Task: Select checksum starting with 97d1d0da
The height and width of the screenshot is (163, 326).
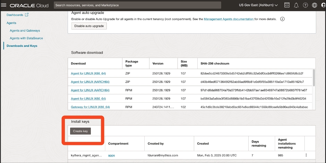Action: [254, 90]
